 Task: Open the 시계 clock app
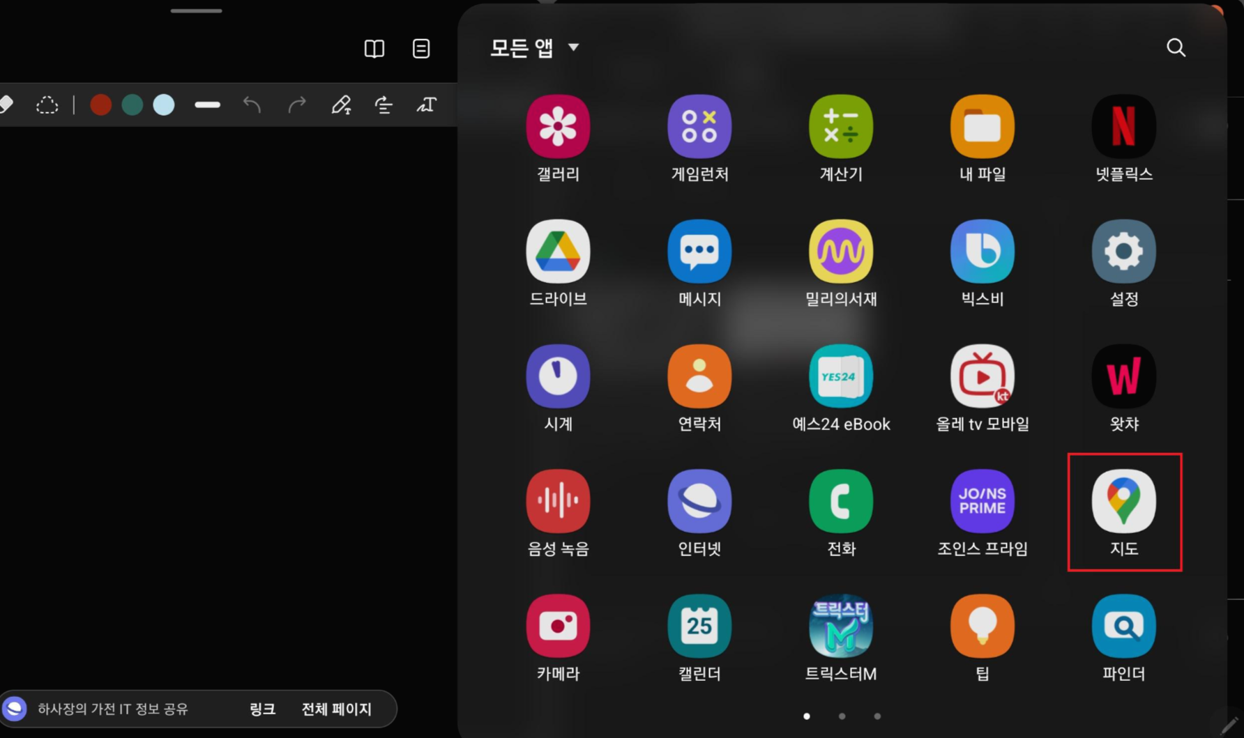(558, 376)
